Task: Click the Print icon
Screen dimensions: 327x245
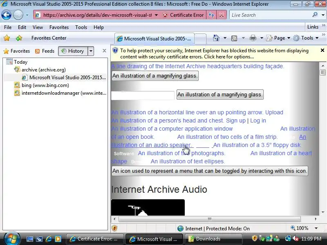Action: point(253,38)
